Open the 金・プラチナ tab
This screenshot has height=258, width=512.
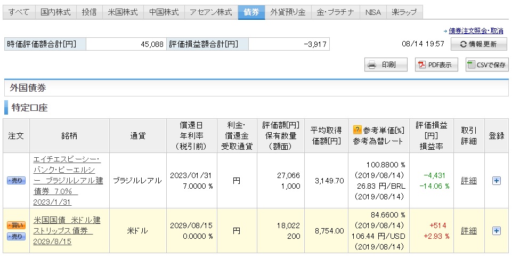coord(335,12)
